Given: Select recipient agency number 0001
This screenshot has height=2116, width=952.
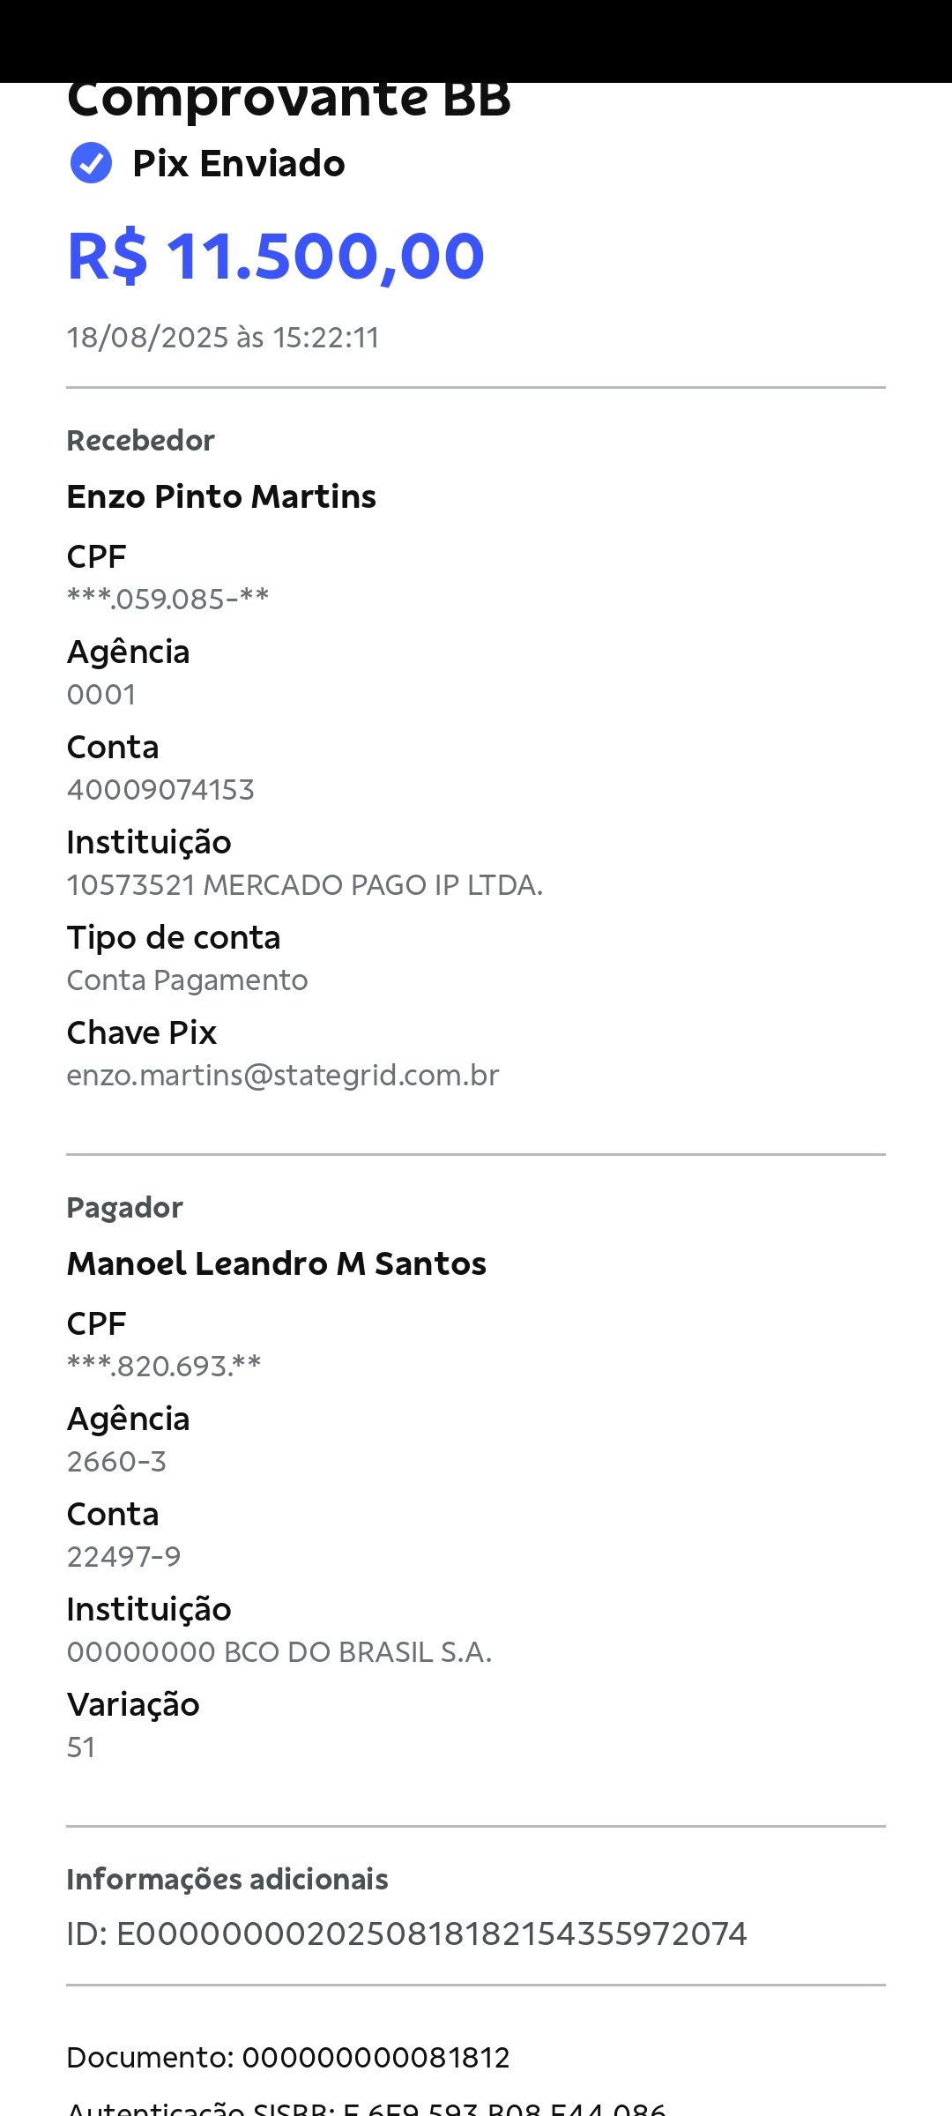Looking at the screenshot, I should (101, 695).
